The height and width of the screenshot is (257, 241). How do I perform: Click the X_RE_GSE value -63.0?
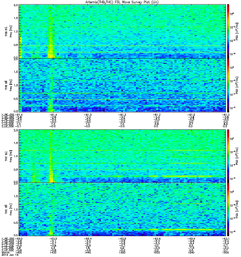click(19, 239)
